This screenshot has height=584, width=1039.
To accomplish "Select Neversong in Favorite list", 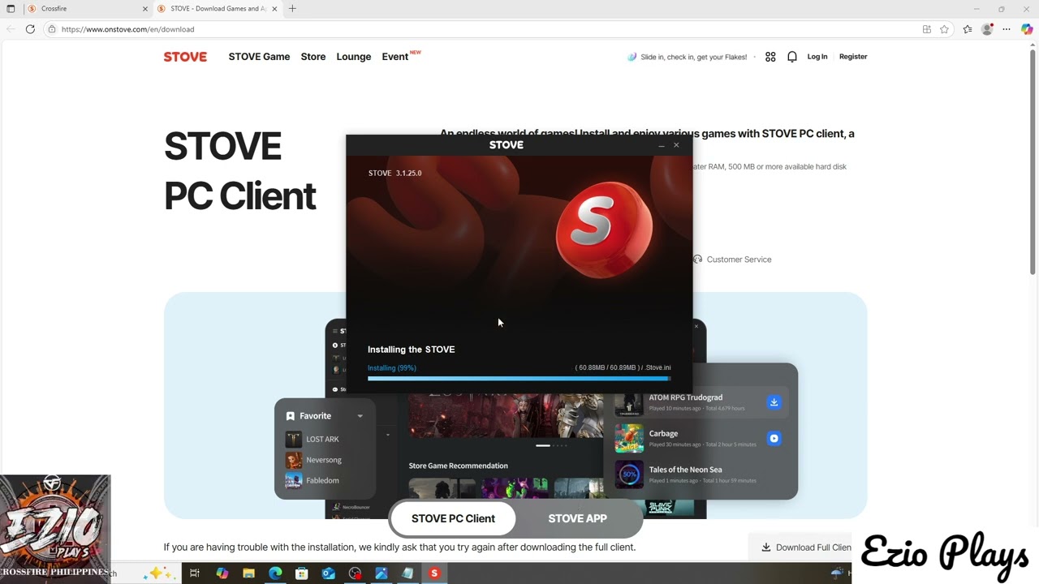I will click(324, 460).
